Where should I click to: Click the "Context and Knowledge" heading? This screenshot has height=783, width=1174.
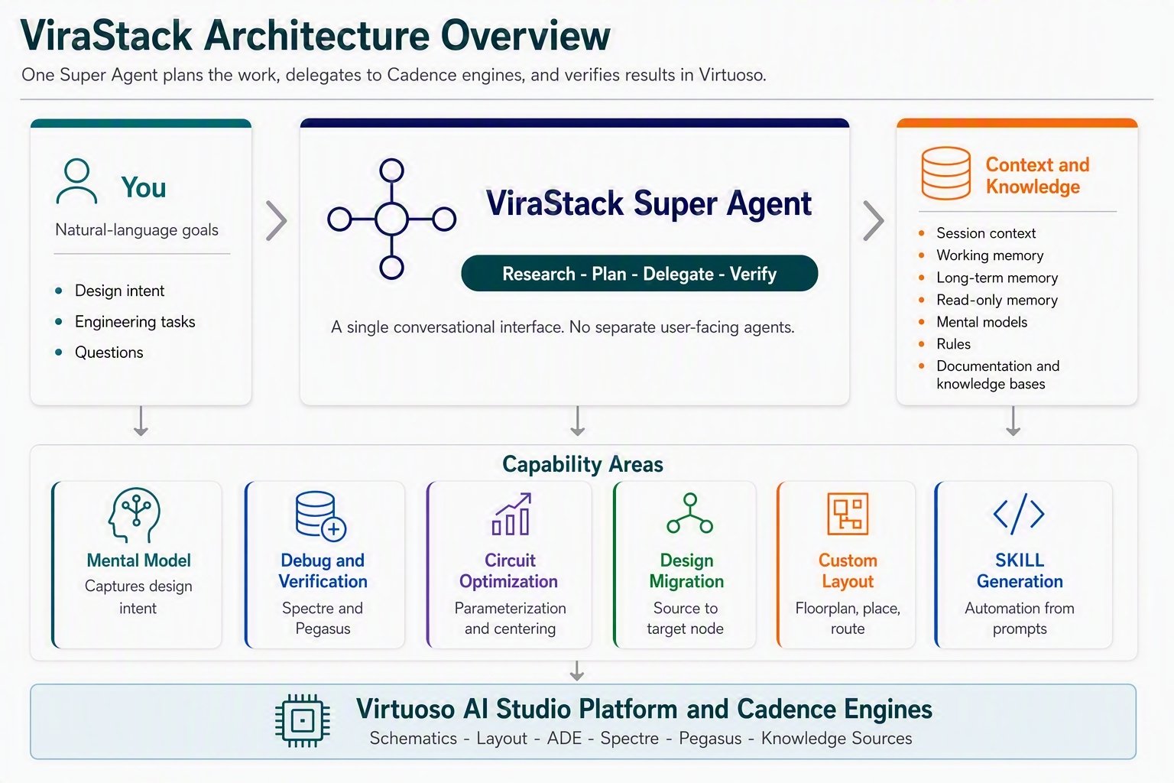(x=1037, y=176)
